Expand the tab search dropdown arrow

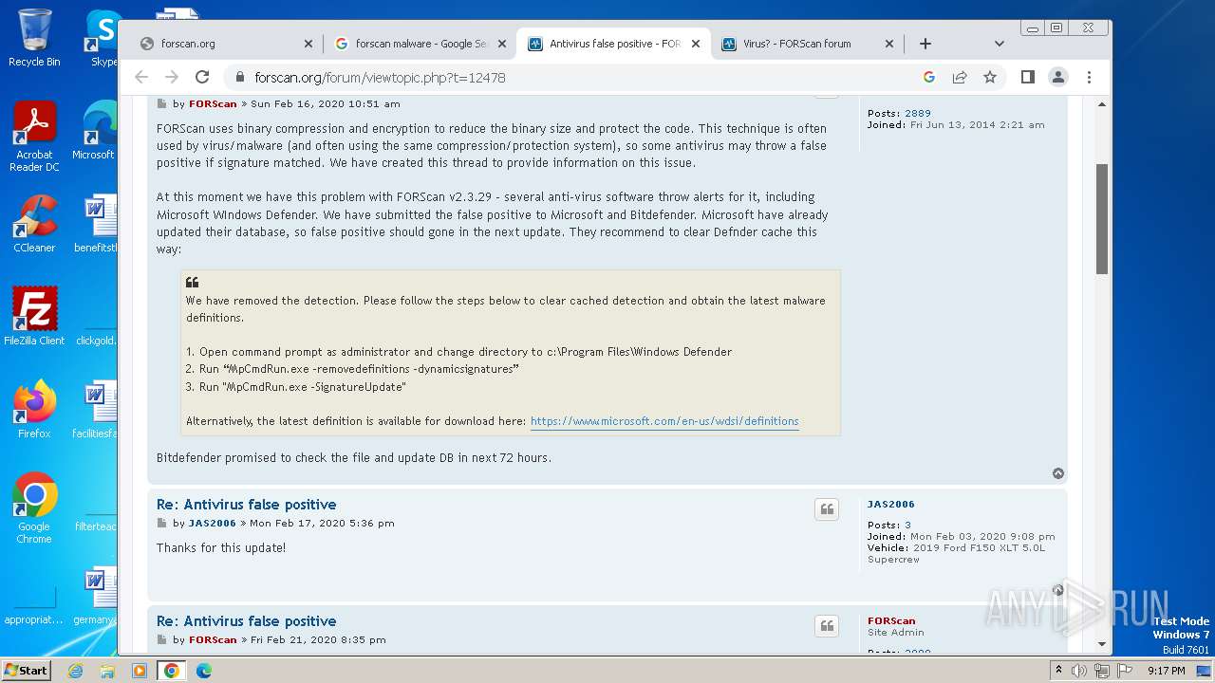point(999,44)
